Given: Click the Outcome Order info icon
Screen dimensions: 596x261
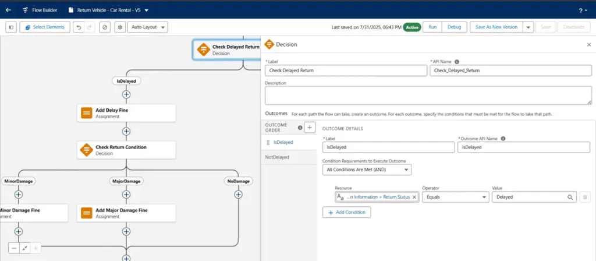Looking at the screenshot, I should pyautogui.click(x=300, y=128).
